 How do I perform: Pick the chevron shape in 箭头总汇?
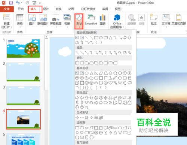click(110, 103)
